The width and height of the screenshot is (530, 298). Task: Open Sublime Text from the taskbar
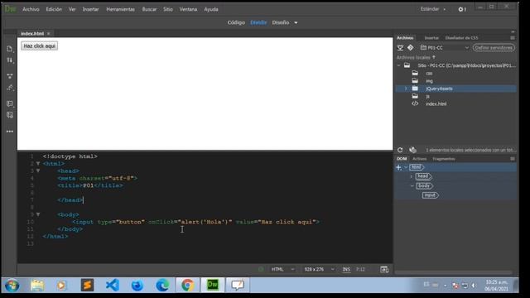(87, 285)
